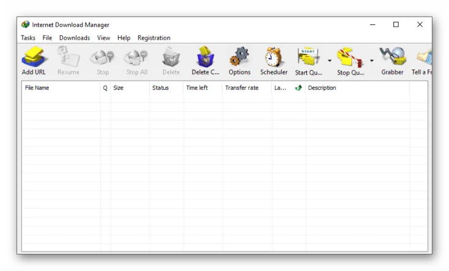The width and height of the screenshot is (449, 271).
Task: Click the Internet Download Manager title icon
Action: (25, 24)
